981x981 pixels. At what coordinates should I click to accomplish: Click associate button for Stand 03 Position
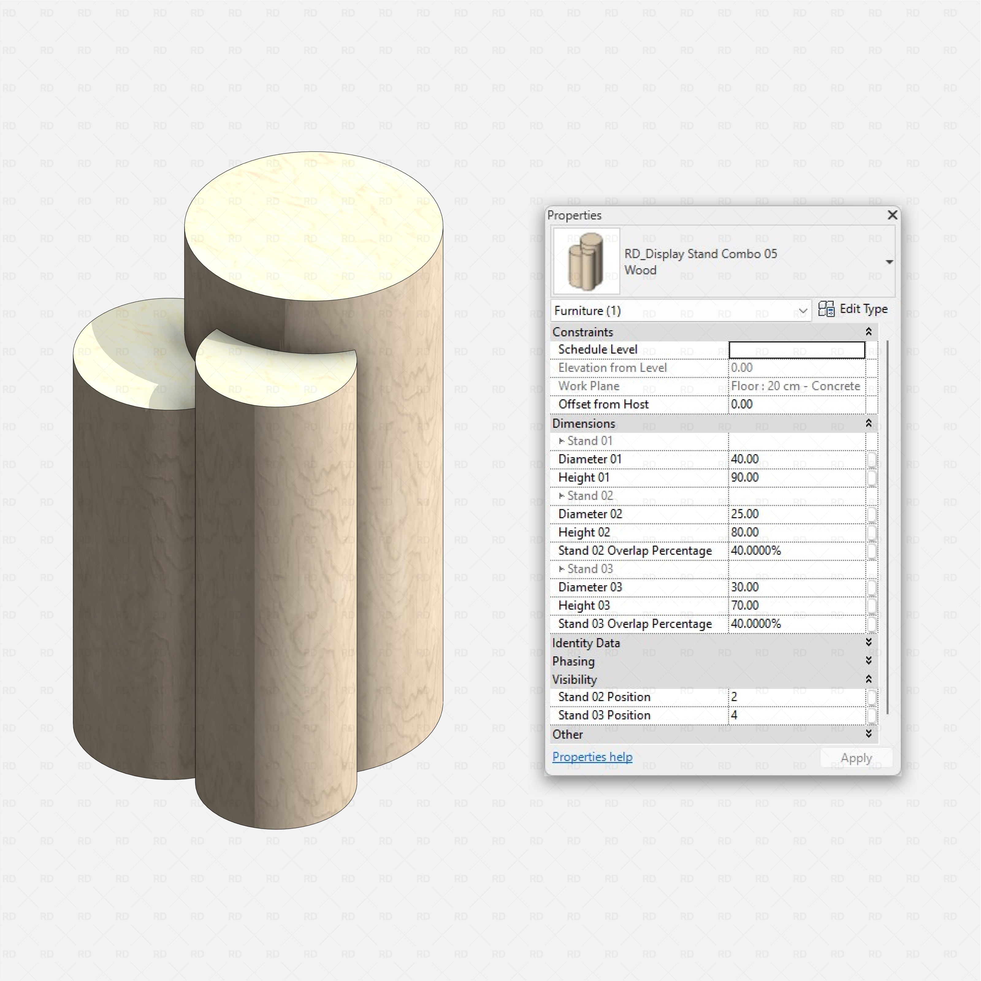tap(871, 716)
